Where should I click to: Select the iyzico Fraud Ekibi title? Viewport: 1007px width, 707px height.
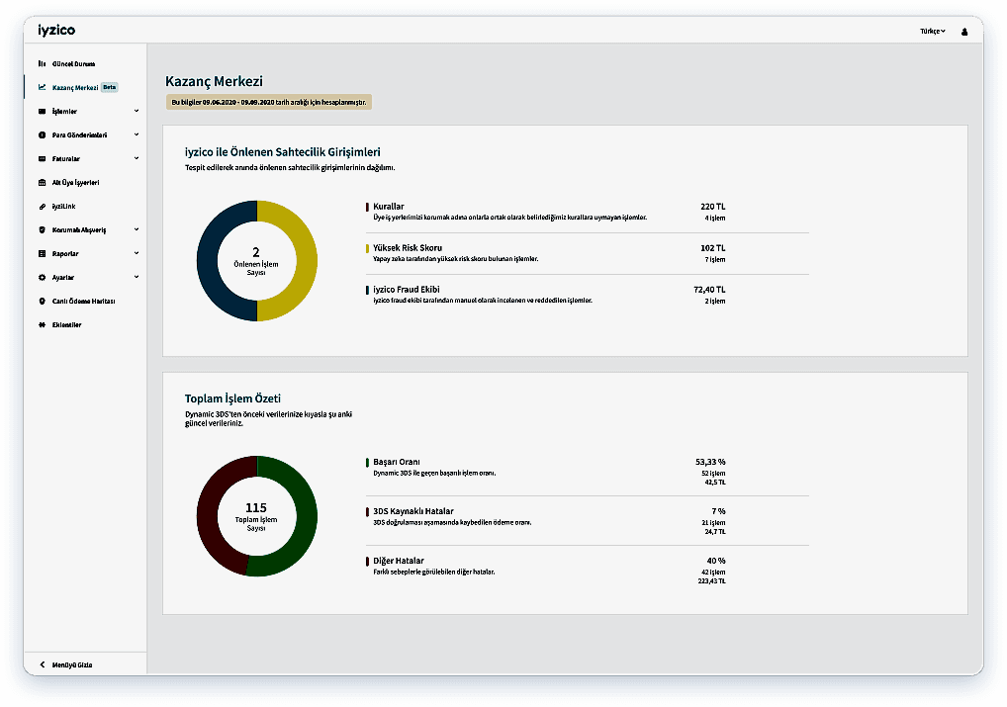click(407, 290)
